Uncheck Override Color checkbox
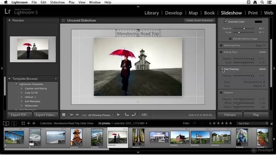The image size is (276, 155). coord(225,22)
